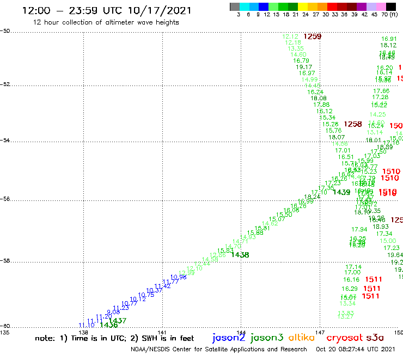The image size is (403, 354).
Task: Click the title '12:00 – 23:59 UTC 10/17/2021'
Action: (x=107, y=10)
